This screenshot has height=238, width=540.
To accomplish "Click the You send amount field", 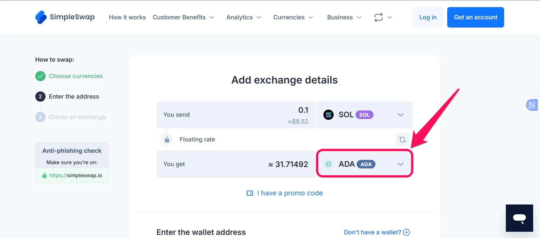I will tap(285, 110).
